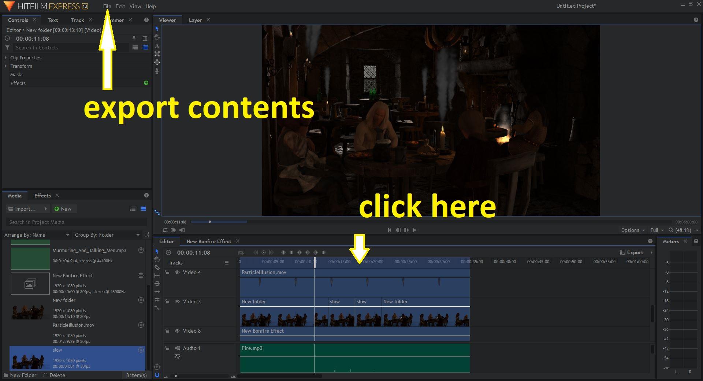Viewport: 703px width, 381px height.
Task: Select the Slice tool in the Editor toolbar
Action: [x=157, y=267]
